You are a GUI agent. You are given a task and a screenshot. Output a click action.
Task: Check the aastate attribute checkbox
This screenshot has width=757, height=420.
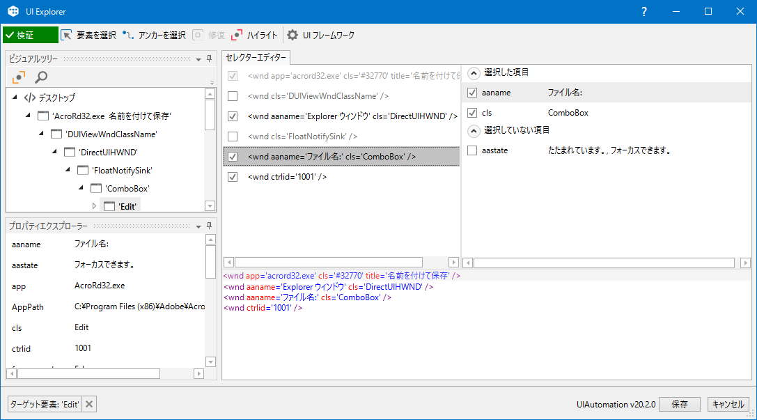(472, 150)
